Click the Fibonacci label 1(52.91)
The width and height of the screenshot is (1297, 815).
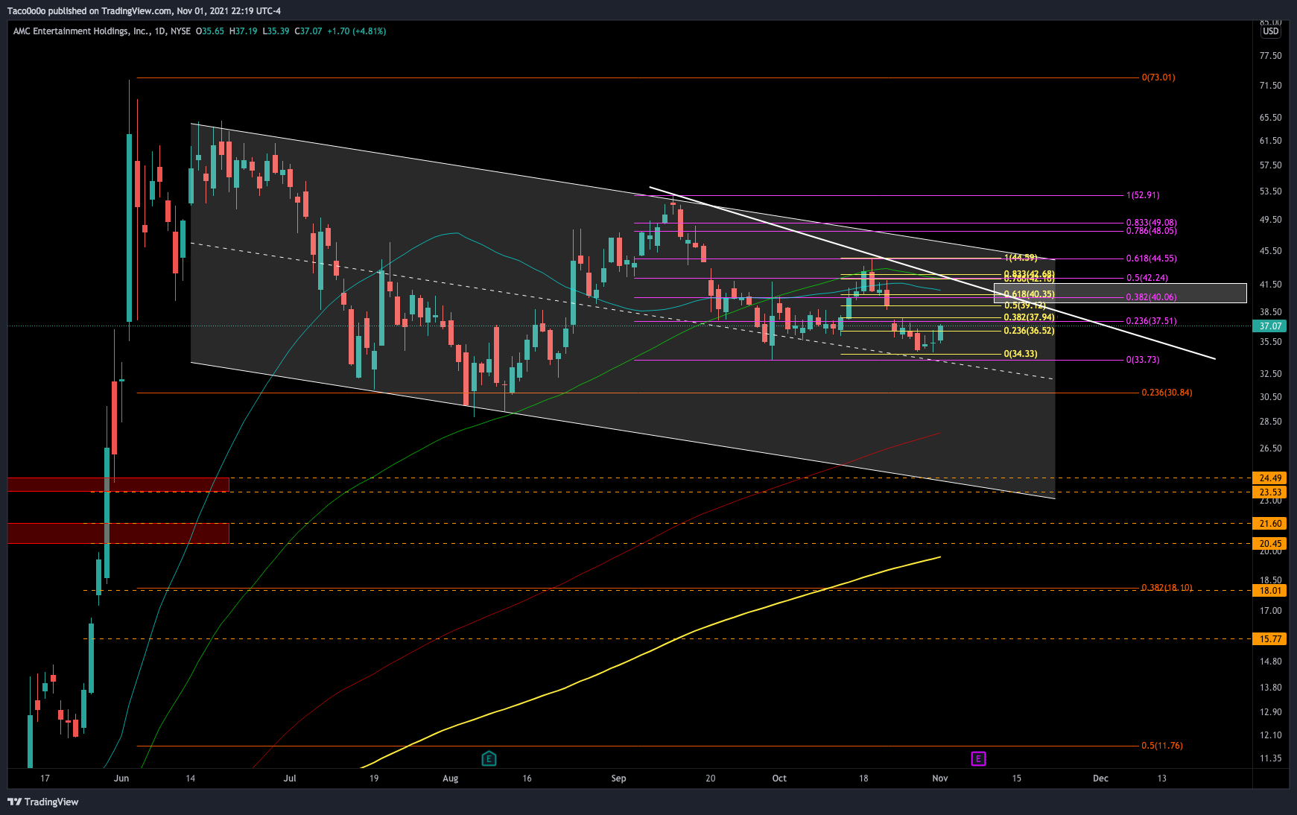point(1143,195)
